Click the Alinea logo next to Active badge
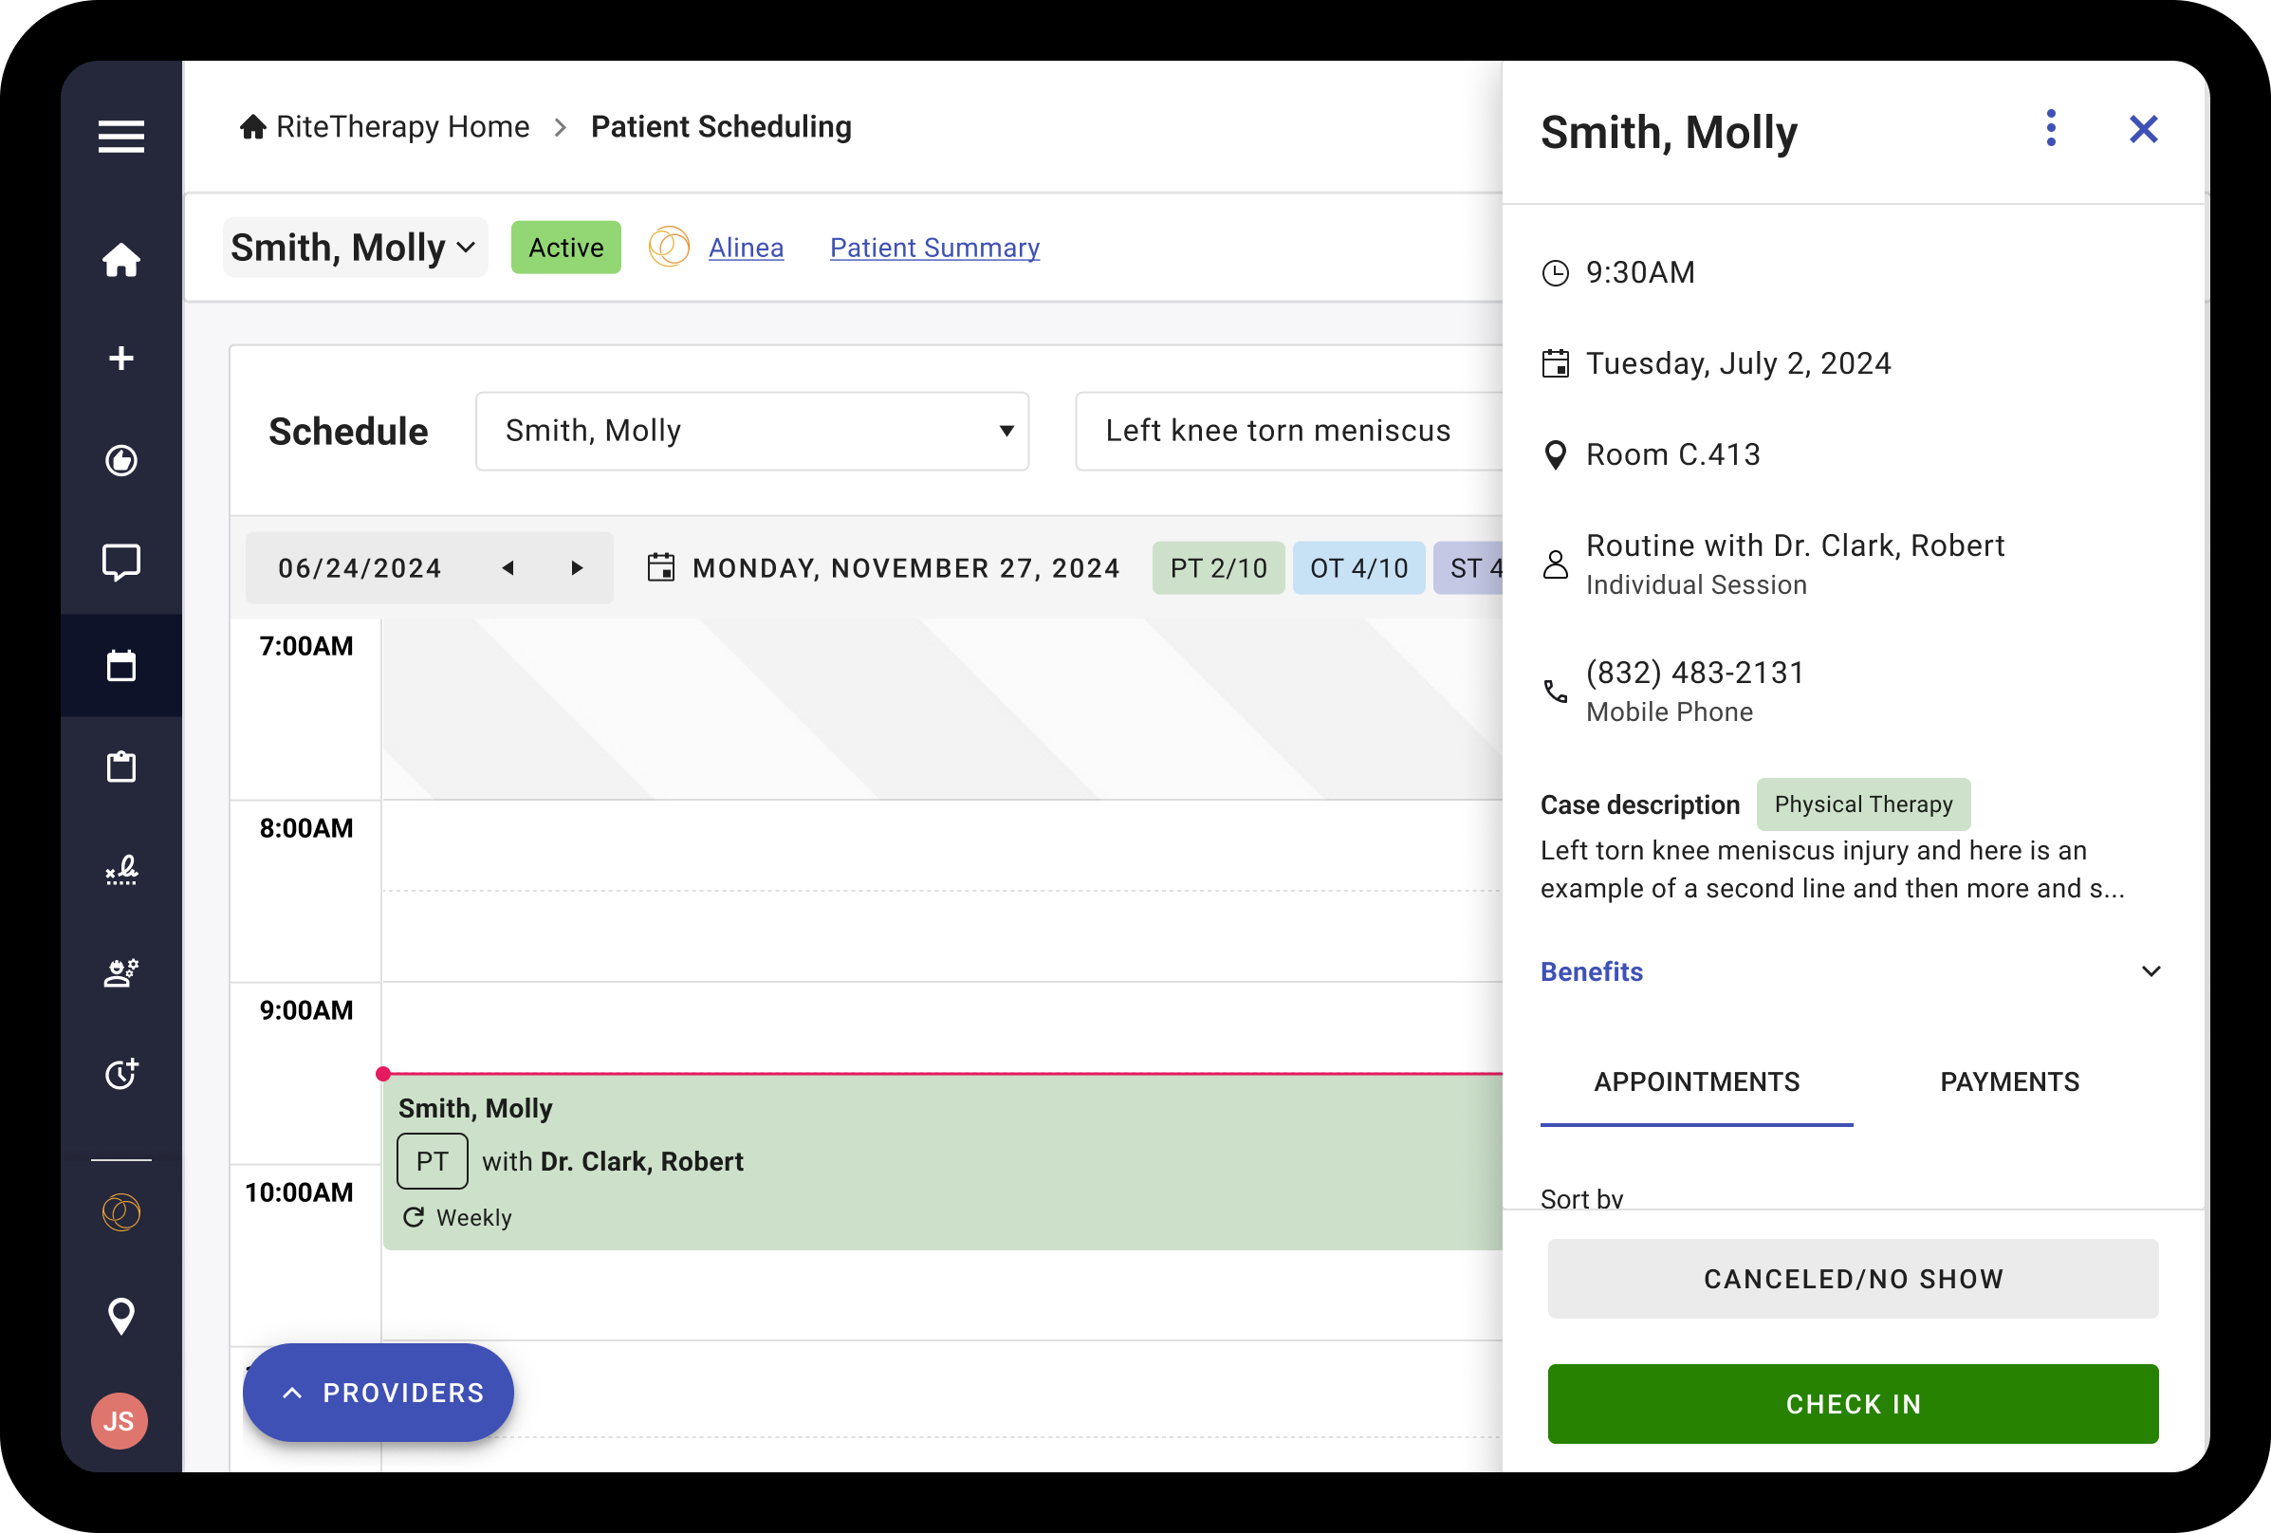Viewport: 2271px width, 1533px height. (670, 248)
